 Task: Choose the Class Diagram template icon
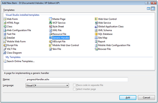(5, 53)
